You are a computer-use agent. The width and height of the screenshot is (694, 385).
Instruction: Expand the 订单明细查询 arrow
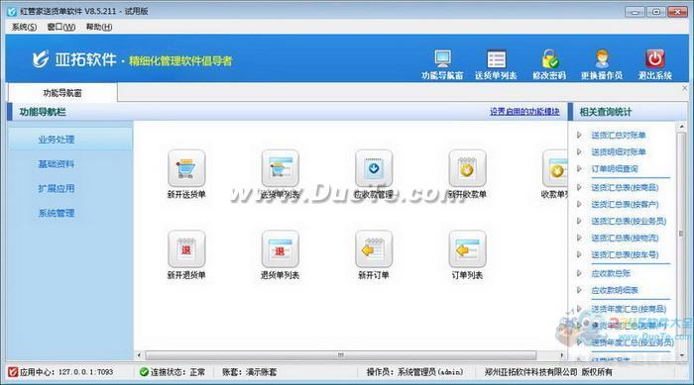pos(579,168)
